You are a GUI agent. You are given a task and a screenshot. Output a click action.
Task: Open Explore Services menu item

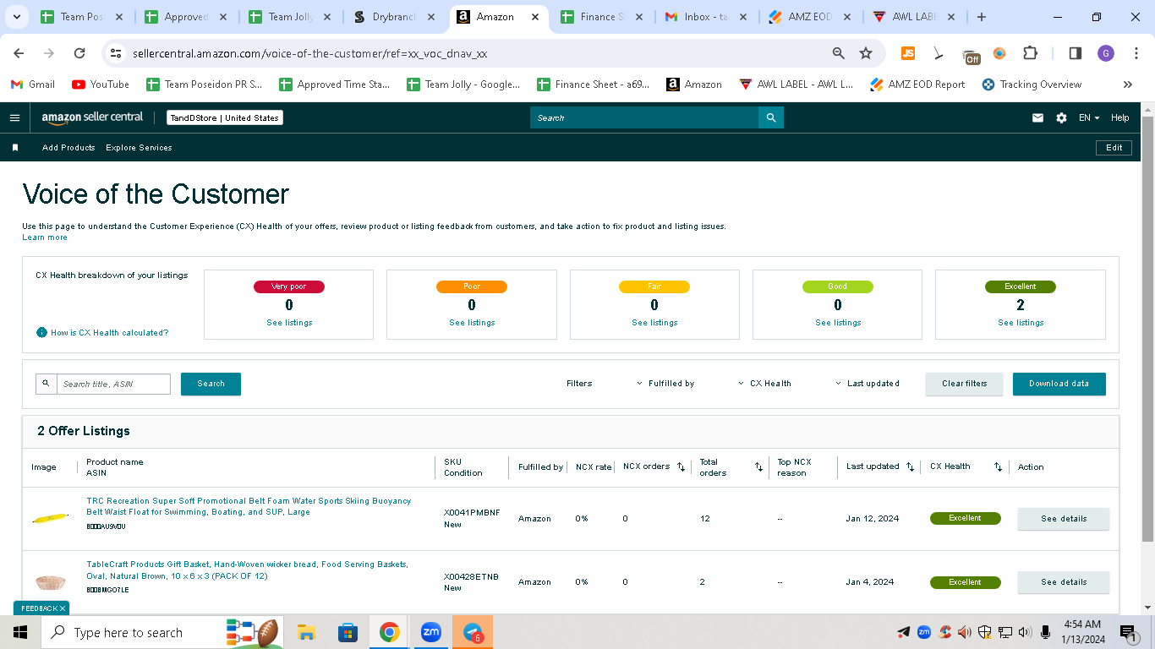pos(139,148)
